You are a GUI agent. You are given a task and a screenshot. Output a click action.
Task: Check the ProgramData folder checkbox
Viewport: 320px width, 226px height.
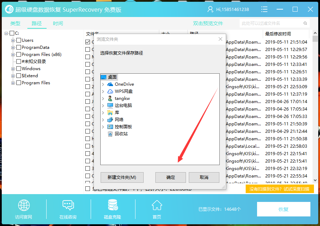click(18, 47)
